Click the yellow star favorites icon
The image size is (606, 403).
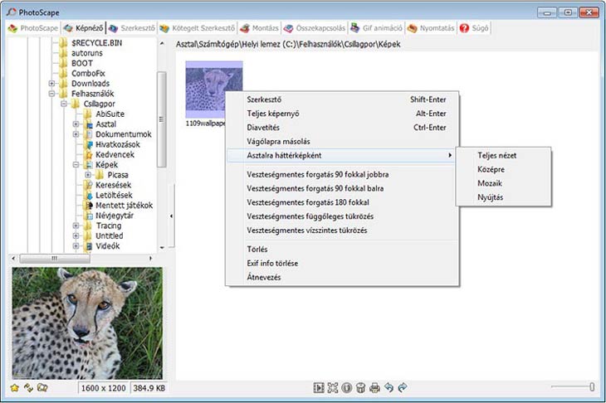click(x=14, y=387)
